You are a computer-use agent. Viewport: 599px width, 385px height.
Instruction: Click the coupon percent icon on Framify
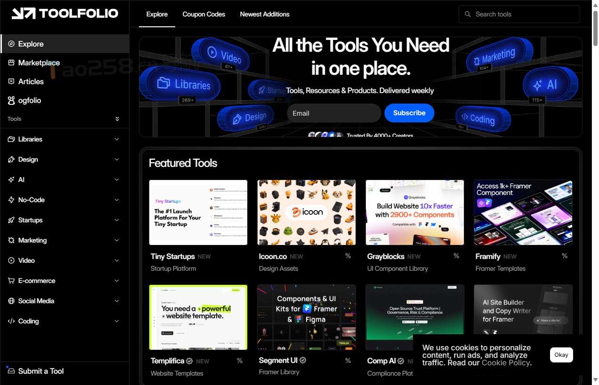pyautogui.click(x=565, y=256)
